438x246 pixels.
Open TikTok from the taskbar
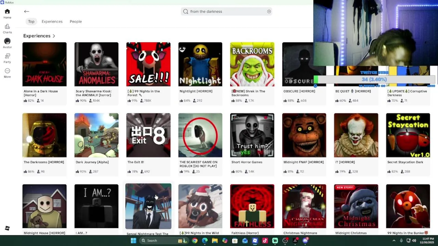[265, 241]
